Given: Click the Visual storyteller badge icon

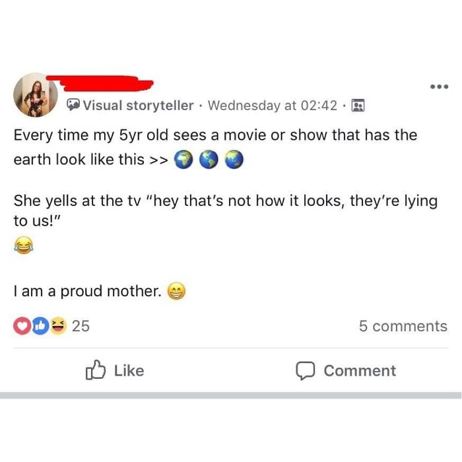Looking at the screenshot, I should click(x=73, y=106).
